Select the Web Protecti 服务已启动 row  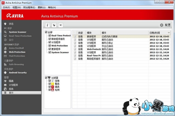121,49
